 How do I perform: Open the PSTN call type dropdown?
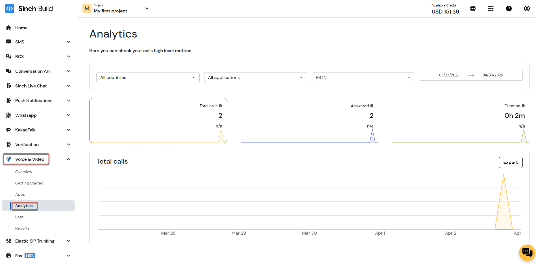[x=363, y=77]
